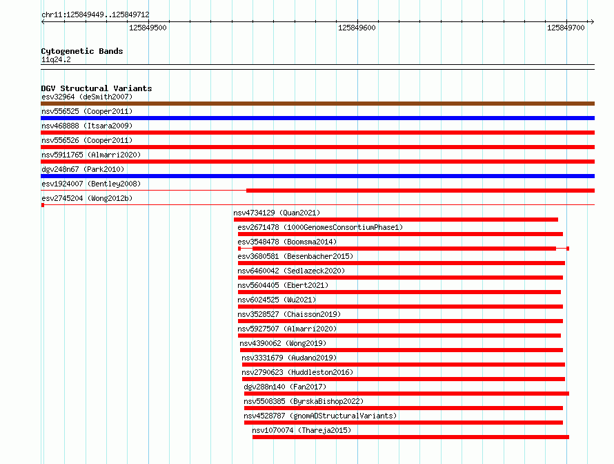This screenshot has width=614, height=464.
Task: Open nsv4390062 (Wong2019) label
Action: [x=283, y=343]
